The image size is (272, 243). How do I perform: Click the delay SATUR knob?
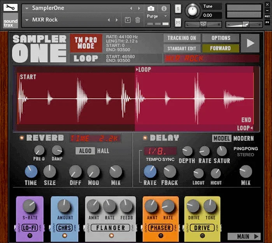point(222,151)
